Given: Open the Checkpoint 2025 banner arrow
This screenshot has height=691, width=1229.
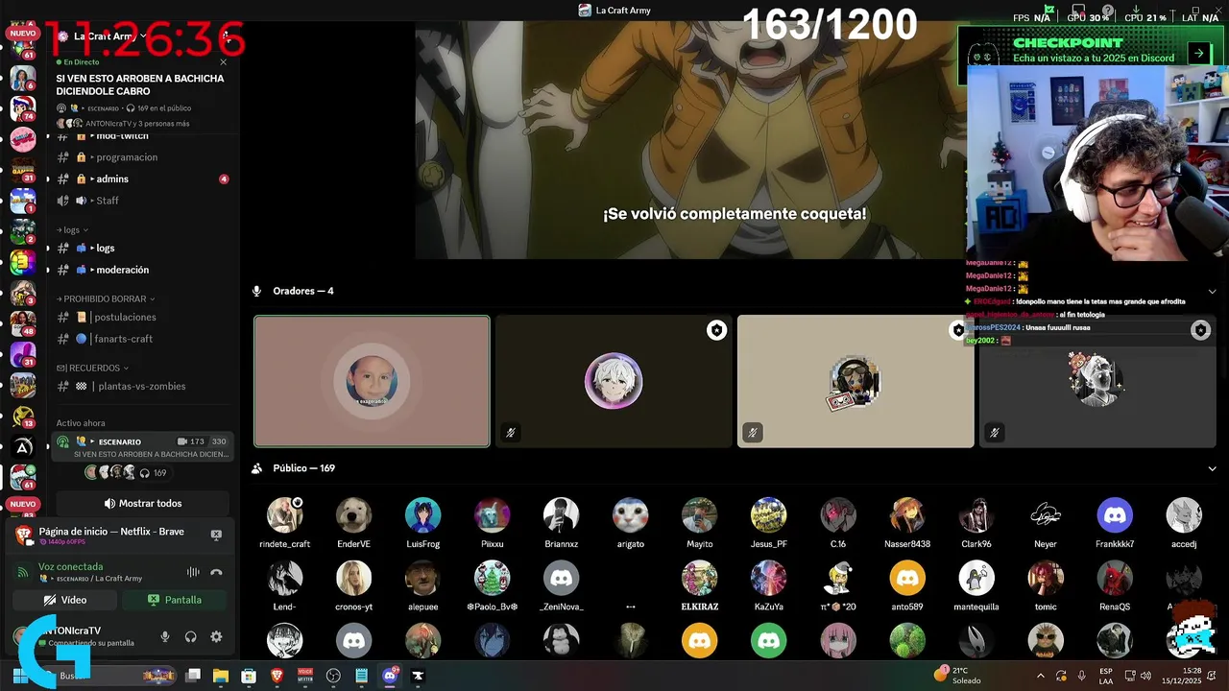Looking at the screenshot, I should [x=1198, y=54].
